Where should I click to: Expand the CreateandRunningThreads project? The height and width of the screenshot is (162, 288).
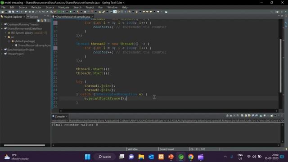[x=2, y=24]
